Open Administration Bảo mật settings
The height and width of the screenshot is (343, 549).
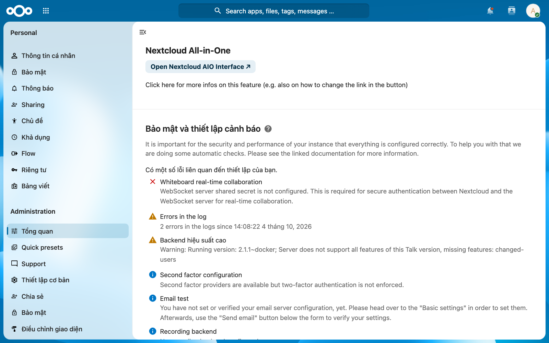[x=68, y=312]
